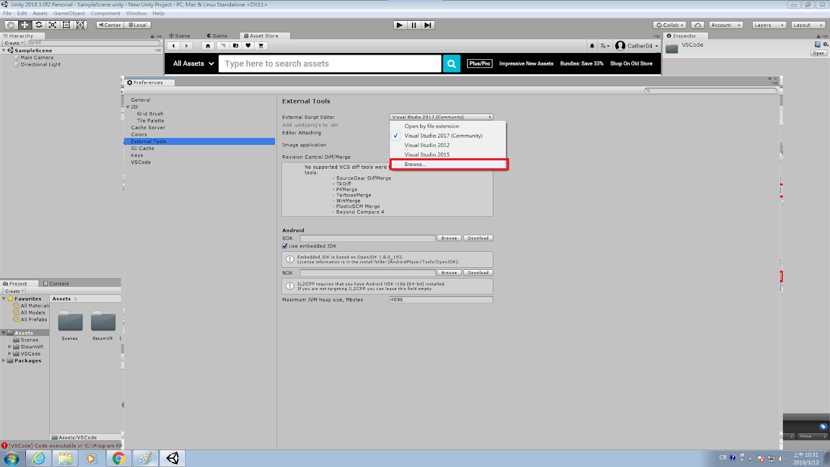Select Main Camera in Hierarchy
The width and height of the screenshot is (830, 467).
pyautogui.click(x=37, y=58)
